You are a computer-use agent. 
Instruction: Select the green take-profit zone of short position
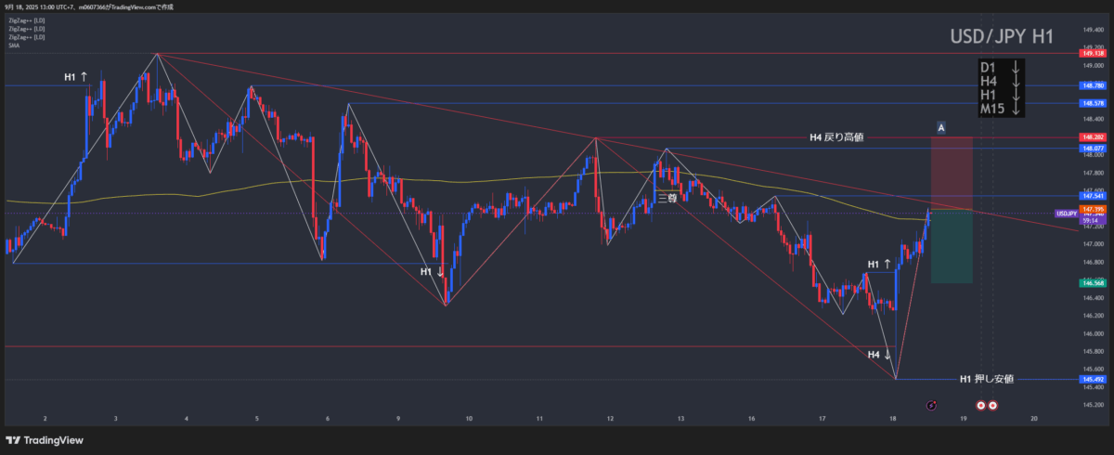coord(952,246)
